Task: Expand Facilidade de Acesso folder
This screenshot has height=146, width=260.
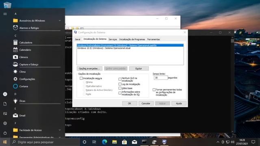Action: click(37, 130)
